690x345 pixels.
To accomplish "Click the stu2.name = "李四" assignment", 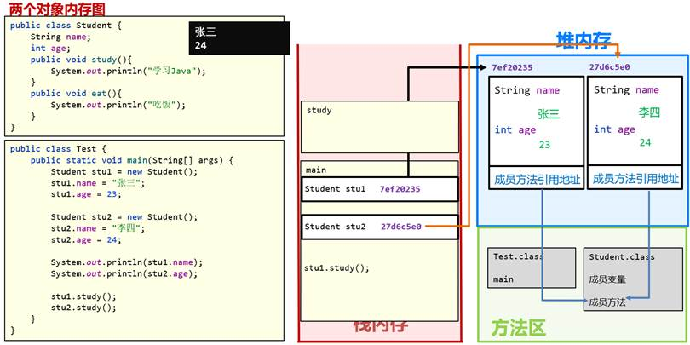I will [98, 228].
